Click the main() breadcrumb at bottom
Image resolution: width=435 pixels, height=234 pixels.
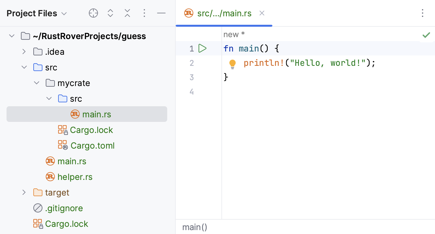coord(195,227)
